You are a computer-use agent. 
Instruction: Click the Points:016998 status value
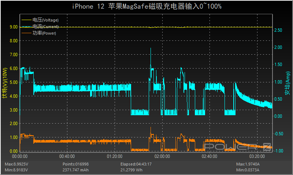coord(75,164)
